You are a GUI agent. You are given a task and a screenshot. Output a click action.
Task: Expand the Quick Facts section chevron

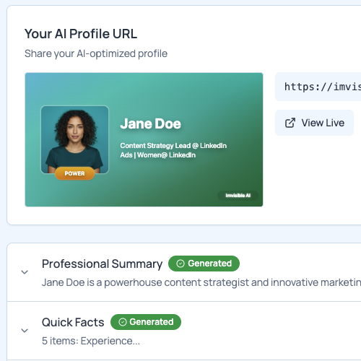click(25, 331)
